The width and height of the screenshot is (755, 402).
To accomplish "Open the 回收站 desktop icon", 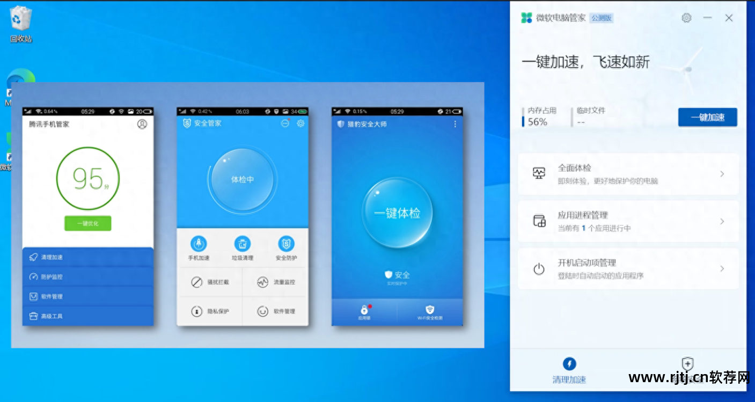I will click(x=21, y=24).
